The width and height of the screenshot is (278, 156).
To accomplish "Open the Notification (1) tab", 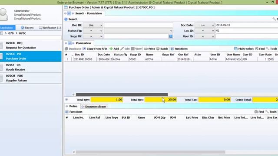I will coord(50,28).
